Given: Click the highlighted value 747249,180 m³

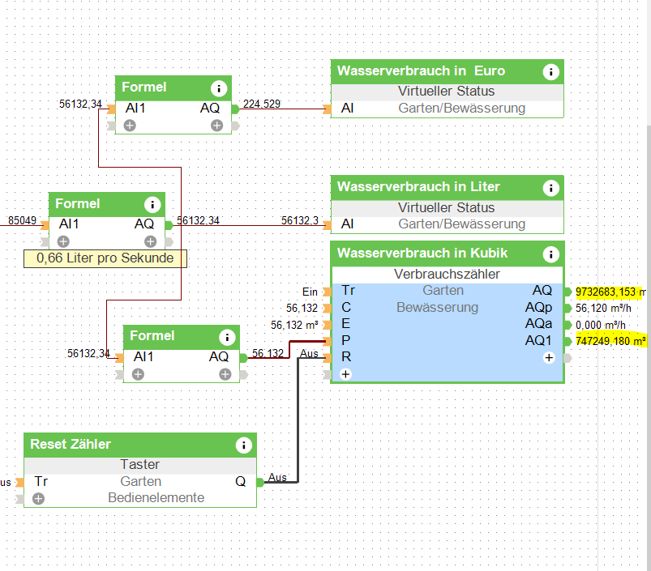Looking at the screenshot, I should [x=610, y=341].
